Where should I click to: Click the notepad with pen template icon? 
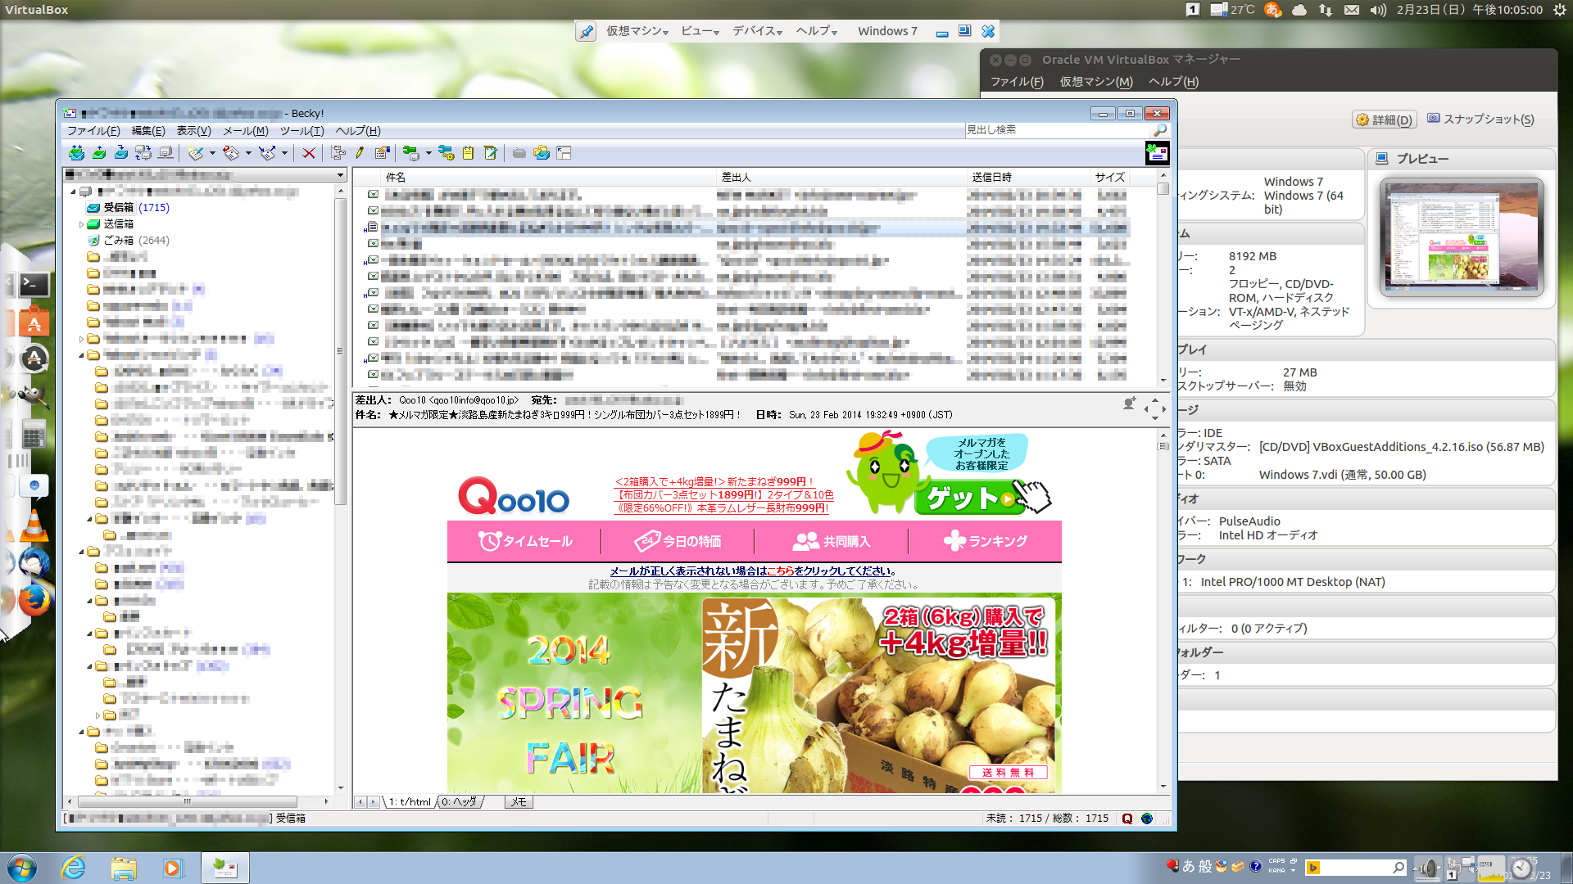click(491, 153)
